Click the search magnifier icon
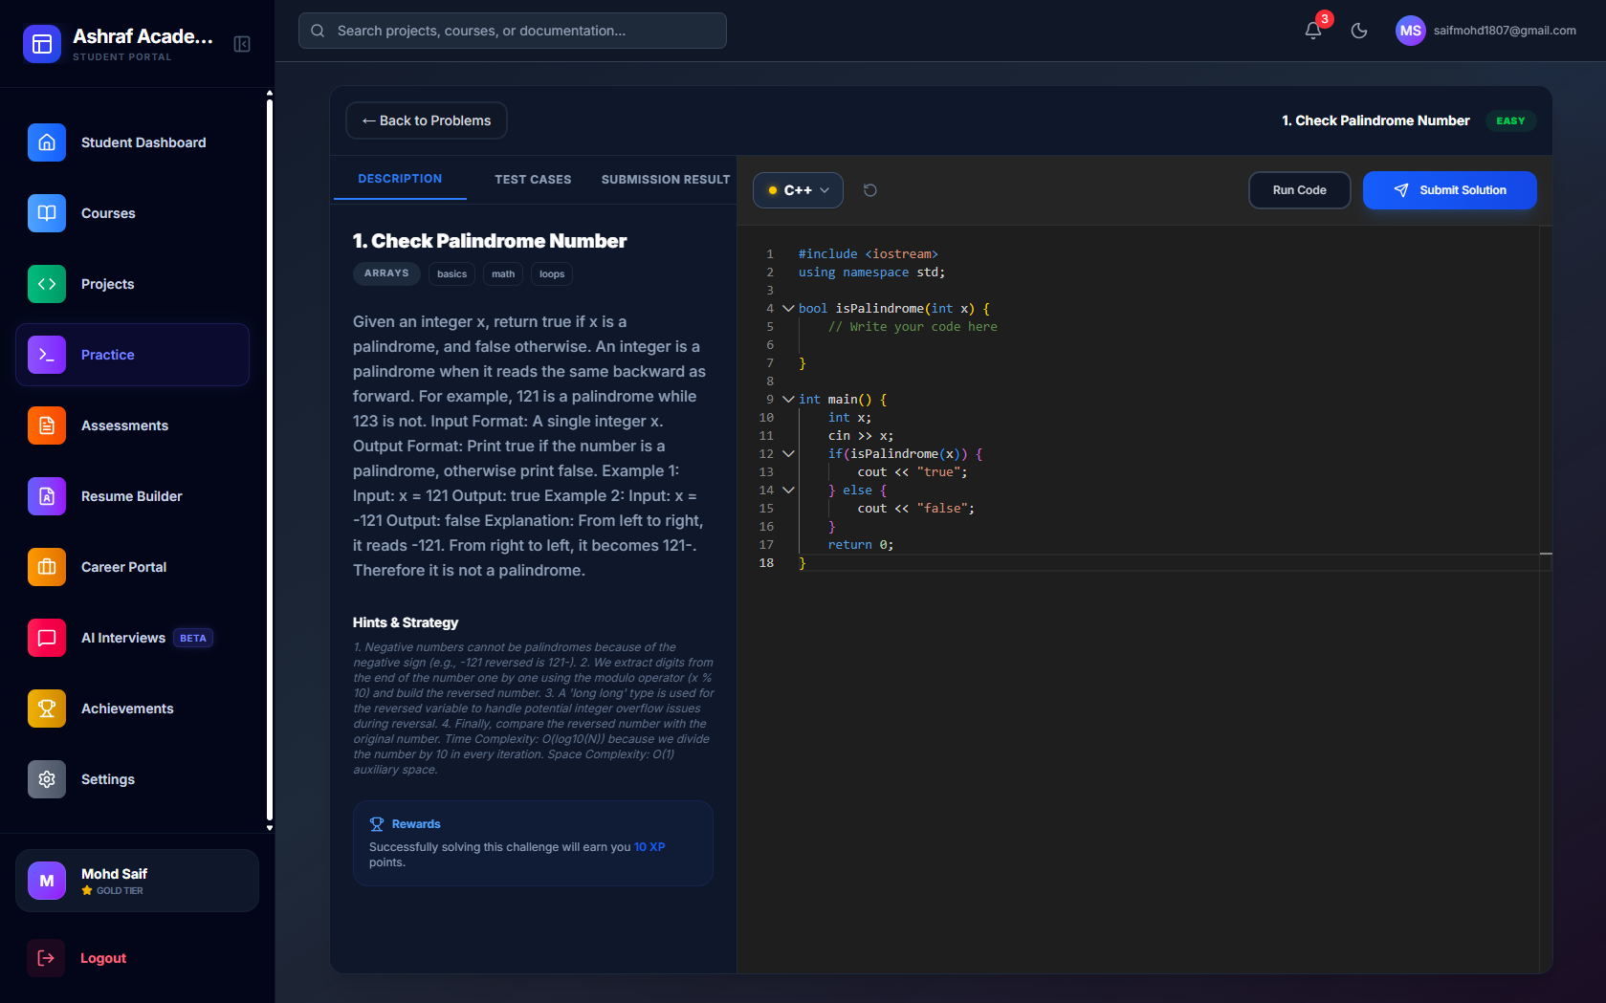Image resolution: width=1606 pixels, height=1003 pixels. [318, 31]
